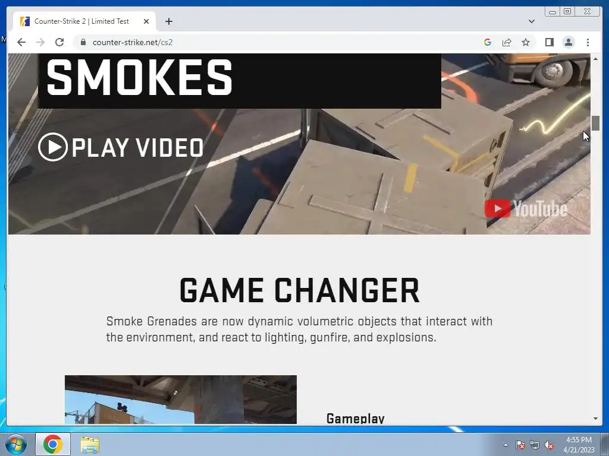Click the PLAY VIDEO play circle

click(53, 147)
